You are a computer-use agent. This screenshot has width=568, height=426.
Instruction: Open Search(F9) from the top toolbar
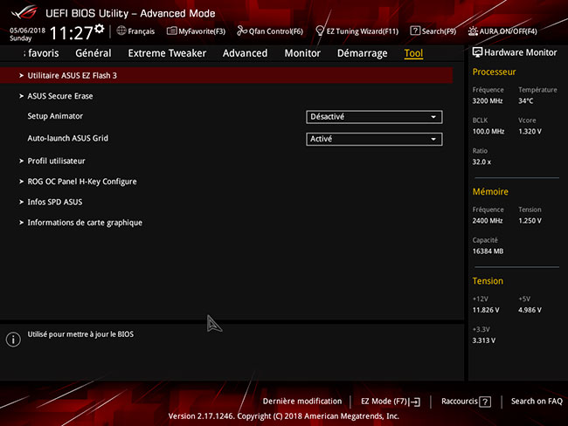click(x=415, y=31)
